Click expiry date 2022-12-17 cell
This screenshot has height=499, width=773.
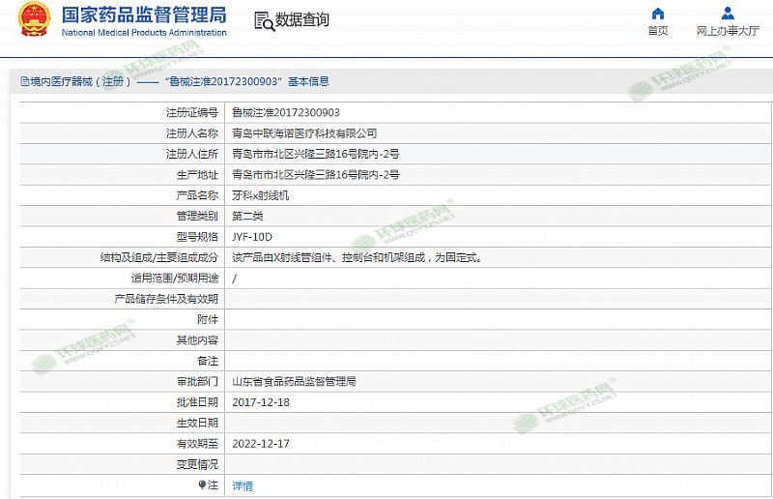coord(261,444)
